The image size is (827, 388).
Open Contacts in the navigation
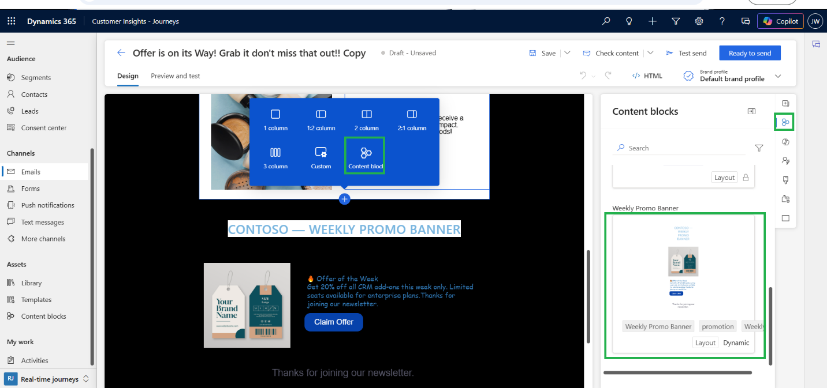click(34, 95)
